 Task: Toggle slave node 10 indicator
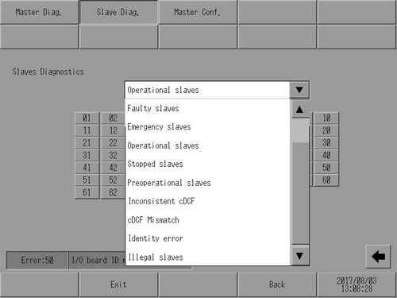click(326, 118)
